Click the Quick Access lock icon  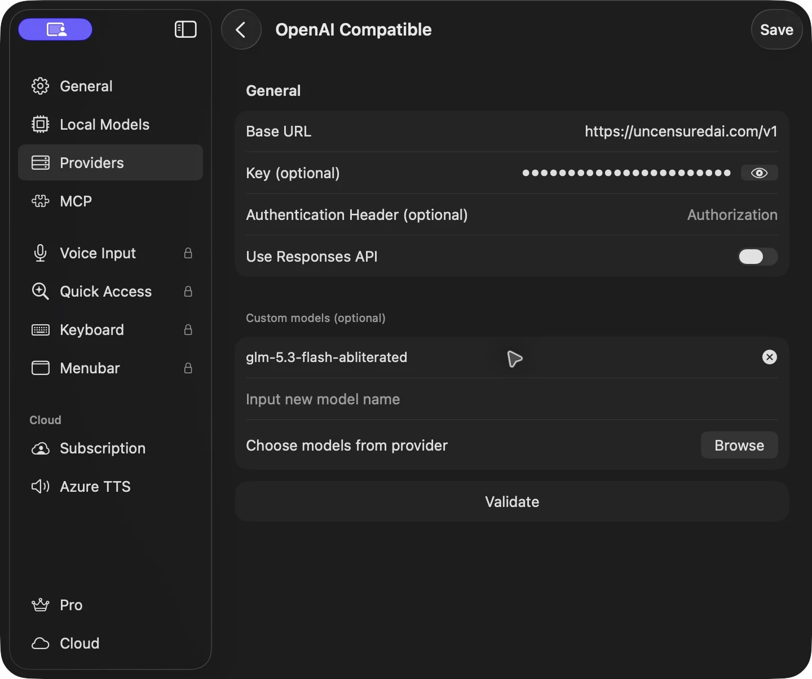188,292
